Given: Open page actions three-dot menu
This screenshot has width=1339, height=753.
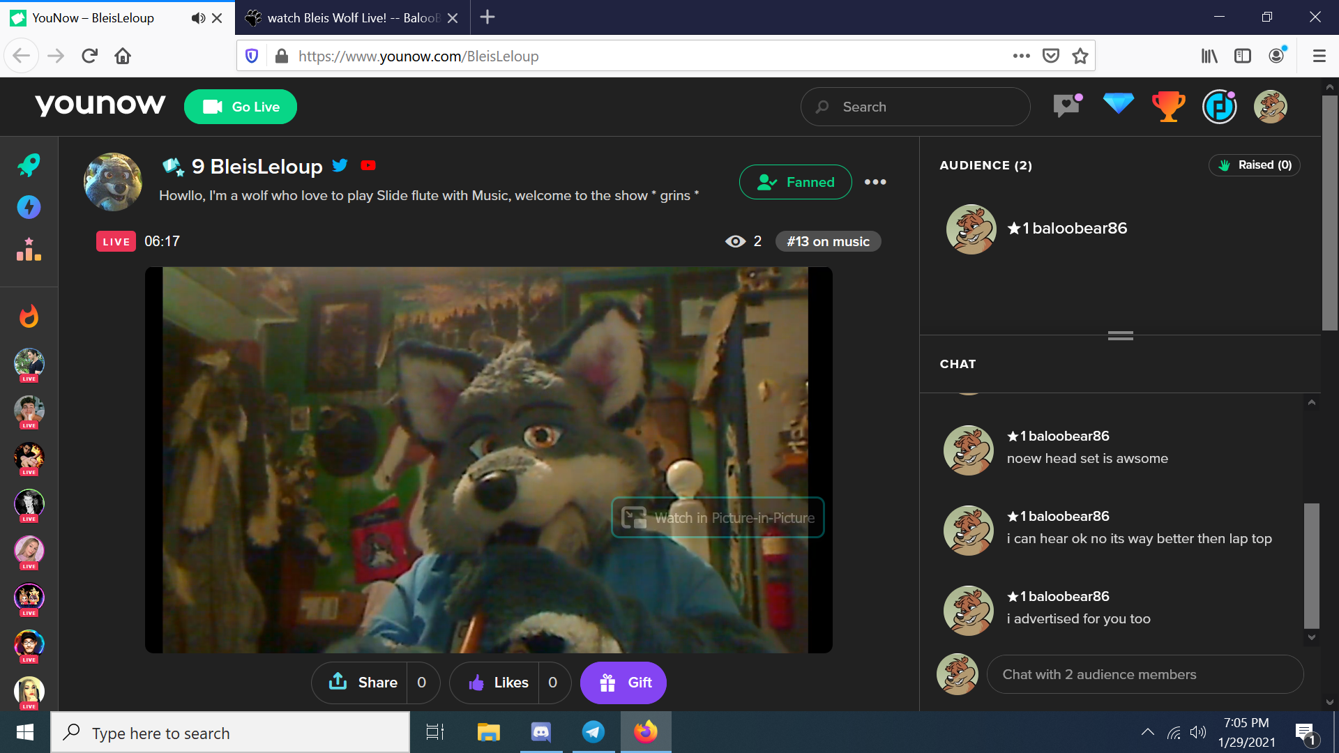Looking at the screenshot, I should [x=1022, y=56].
